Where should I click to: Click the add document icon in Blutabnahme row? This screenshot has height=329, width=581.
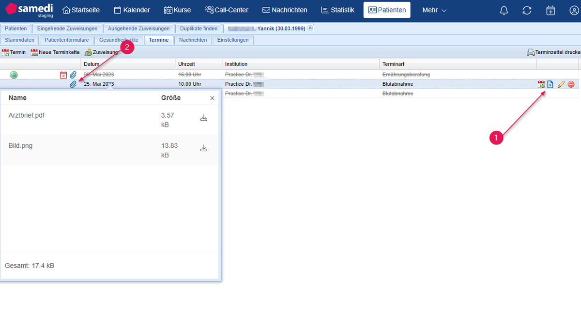[550, 84]
